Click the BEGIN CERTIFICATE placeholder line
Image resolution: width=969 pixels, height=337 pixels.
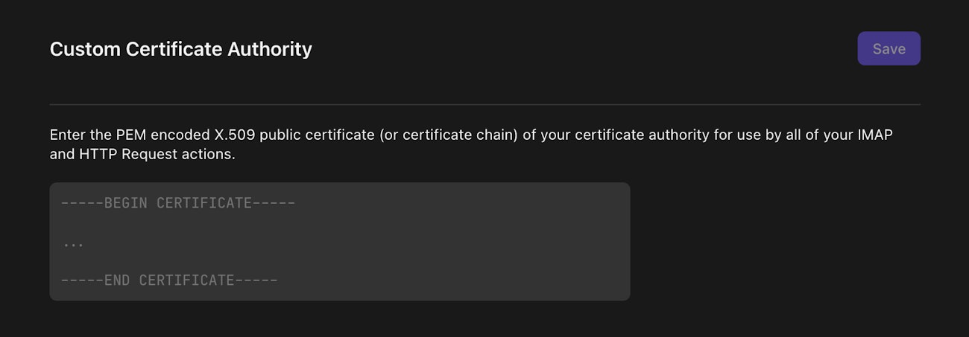coord(178,203)
